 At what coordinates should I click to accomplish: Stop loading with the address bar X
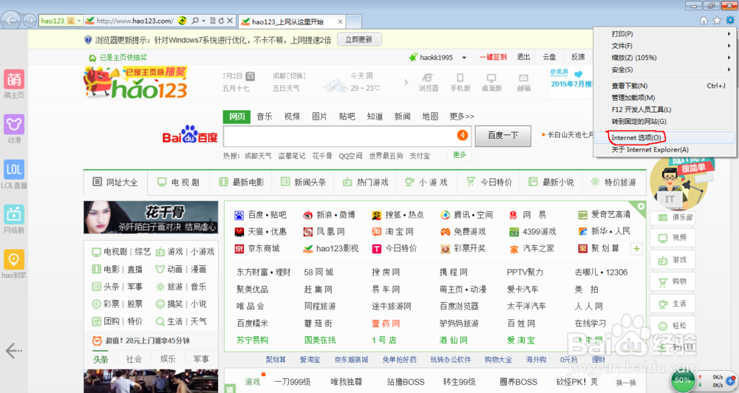click(230, 21)
